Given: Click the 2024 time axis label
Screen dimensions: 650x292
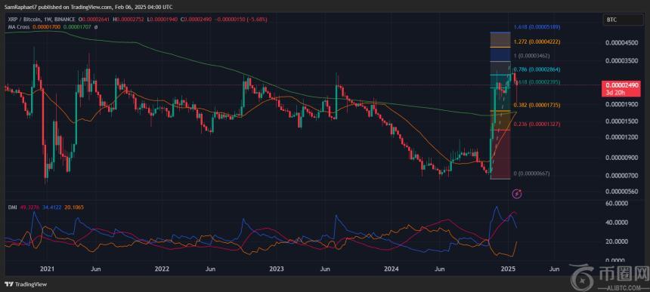Looking at the screenshot, I should pos(392,269).
